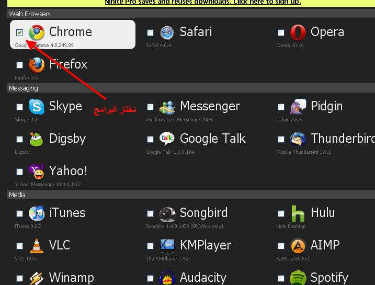Tick the iTunes checkbox
This screenshot has width=375, height=285.
click(x=19, y=213)
